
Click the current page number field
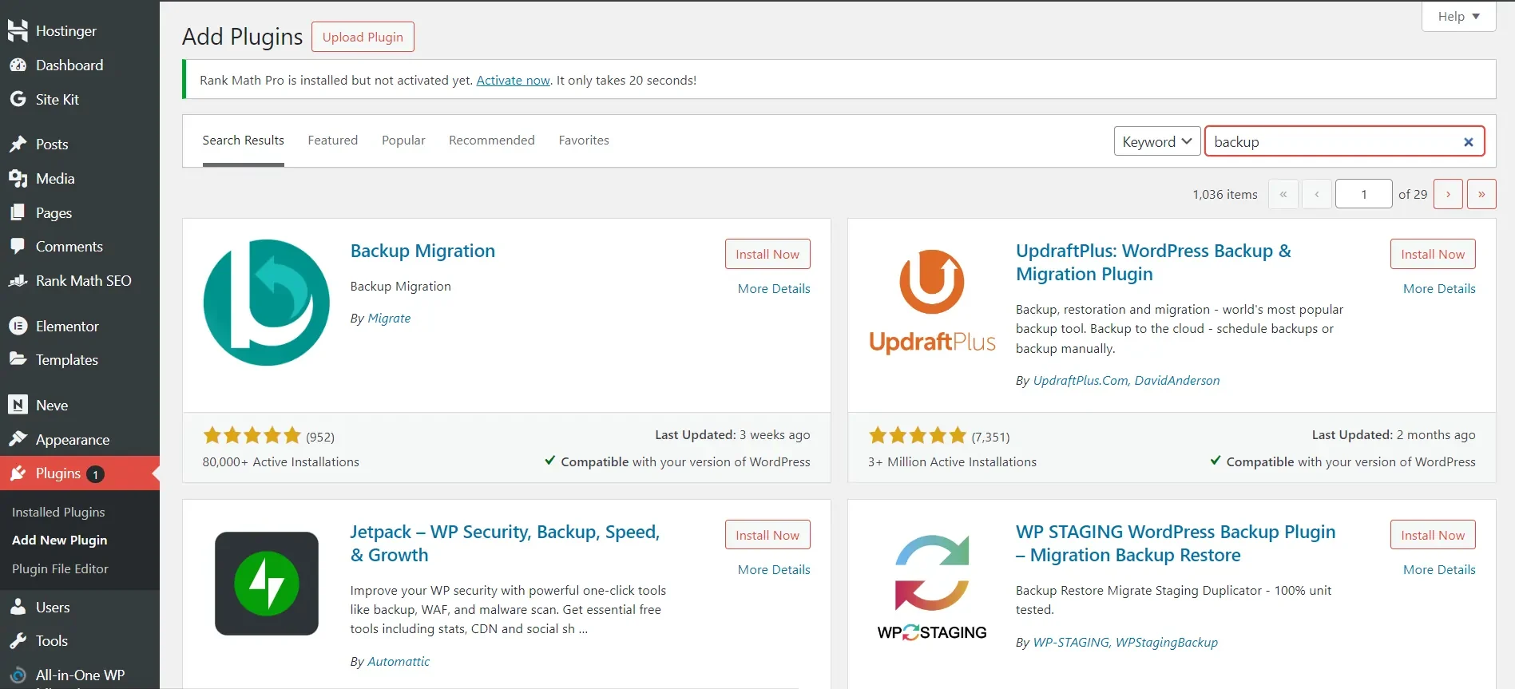1363,194
